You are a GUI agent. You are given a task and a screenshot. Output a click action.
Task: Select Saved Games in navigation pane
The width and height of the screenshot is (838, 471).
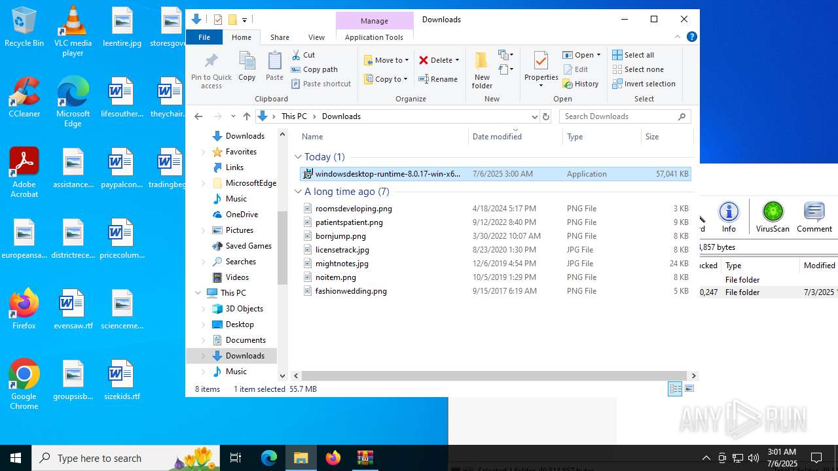click(x=248, y=246)
